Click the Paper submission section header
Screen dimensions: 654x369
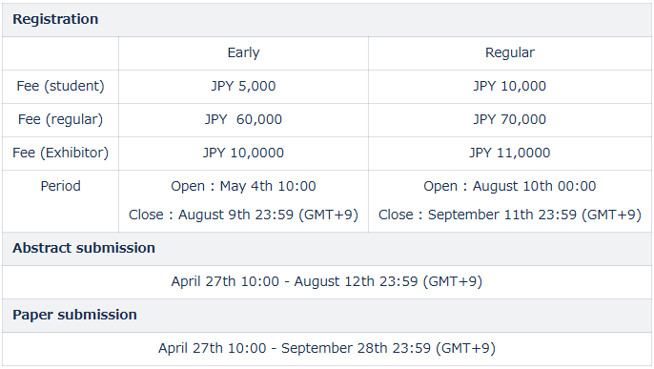(74, 315)
